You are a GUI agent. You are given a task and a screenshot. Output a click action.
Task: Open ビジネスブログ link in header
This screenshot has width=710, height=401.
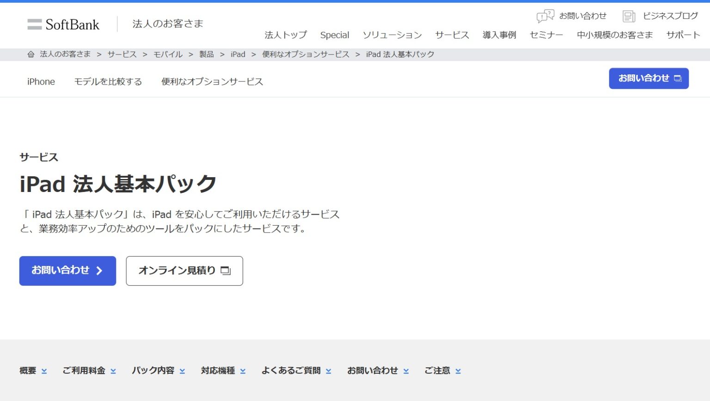pyautogui.click(x=670, y=16)
